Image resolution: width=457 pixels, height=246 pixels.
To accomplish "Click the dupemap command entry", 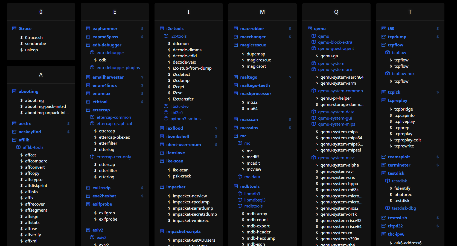I will [256, 54].
